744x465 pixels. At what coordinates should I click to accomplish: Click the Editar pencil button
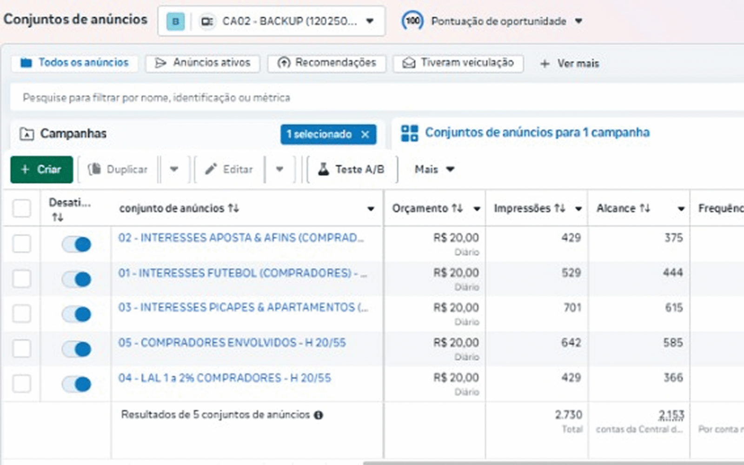click(x=229, y=170)
